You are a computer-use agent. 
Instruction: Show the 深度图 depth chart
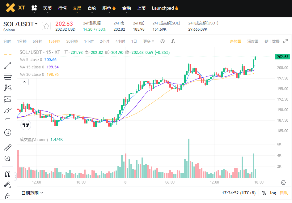253,41
